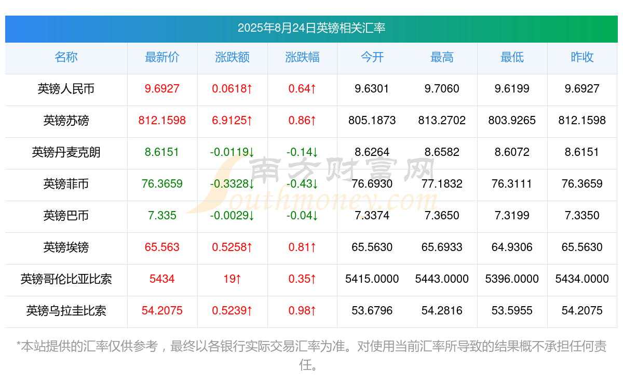Click the opening price 76.6930

coord(372,184)
